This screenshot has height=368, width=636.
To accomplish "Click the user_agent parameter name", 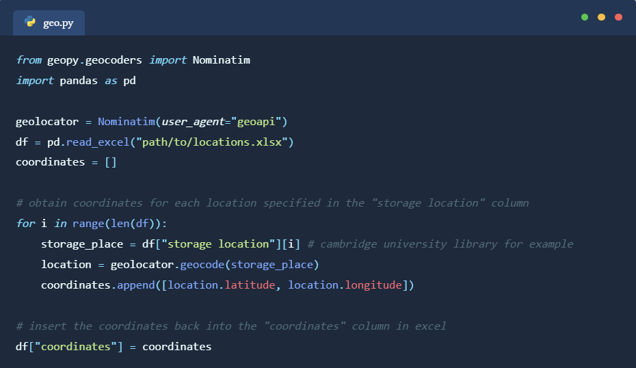I will click(193, 122).
